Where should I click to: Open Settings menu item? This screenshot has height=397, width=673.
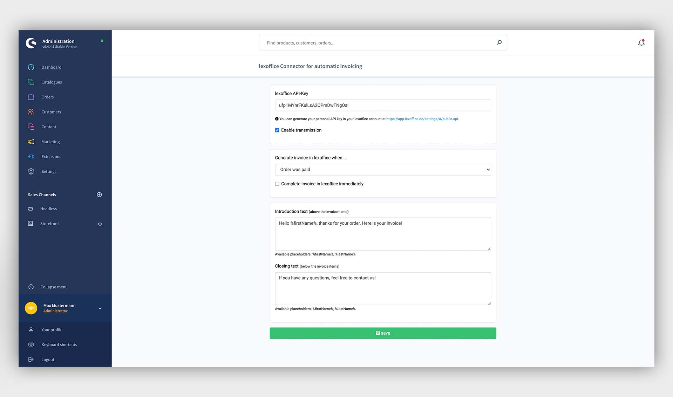click(x=49, y=171)
